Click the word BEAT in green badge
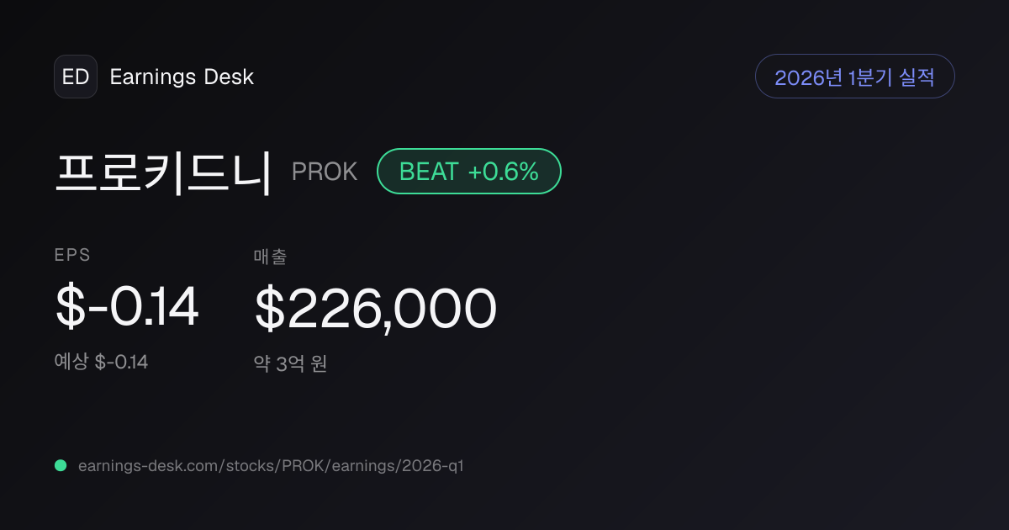1009x530 pixels. point(429,172)
